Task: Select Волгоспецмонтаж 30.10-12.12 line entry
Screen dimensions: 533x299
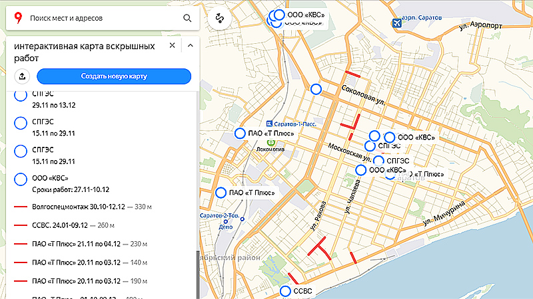Action: [87, 207]
